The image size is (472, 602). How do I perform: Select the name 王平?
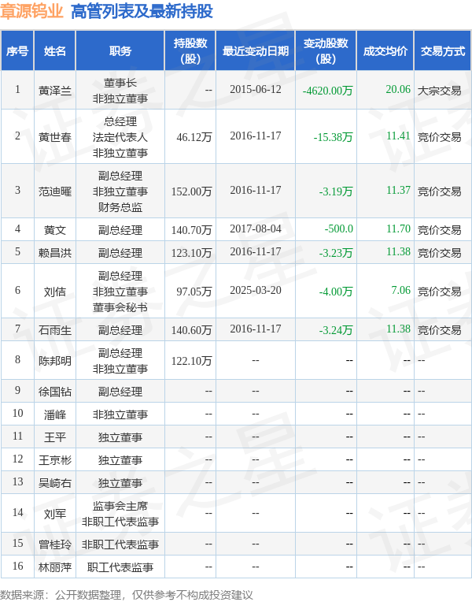coord(55,437)
